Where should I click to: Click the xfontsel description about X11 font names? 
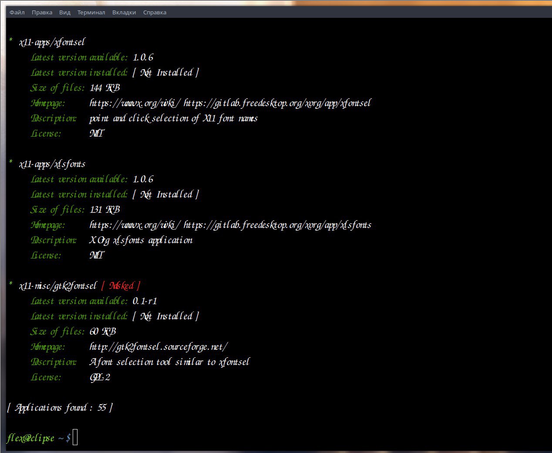[x=173, y=119]
